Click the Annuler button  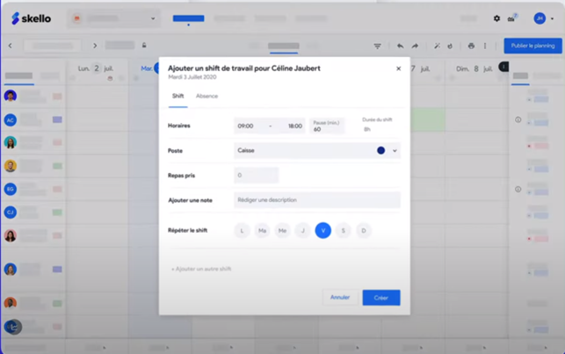coord(340,298)
